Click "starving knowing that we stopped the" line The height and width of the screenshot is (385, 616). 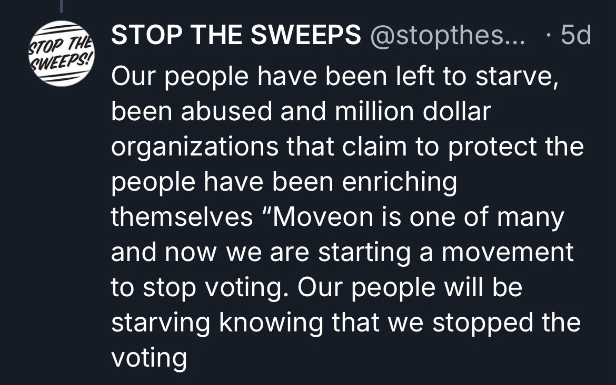click(x=346, y=322)
